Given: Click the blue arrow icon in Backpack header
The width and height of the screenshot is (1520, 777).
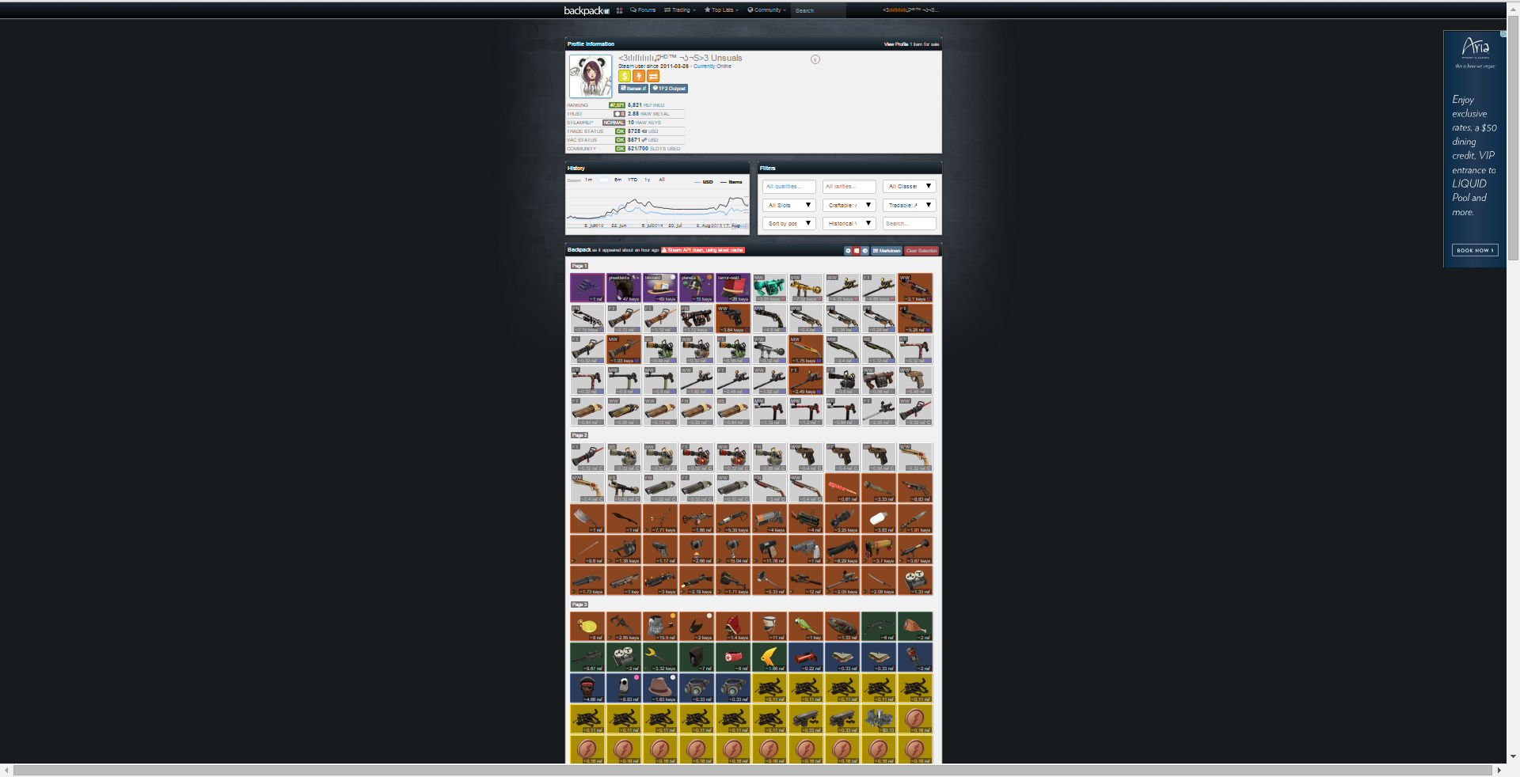Looking at the screenshot, I should click(848, 251).
